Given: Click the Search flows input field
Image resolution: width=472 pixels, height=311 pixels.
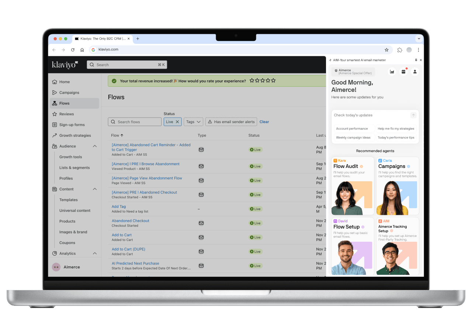Looking at the screenshot, I should (135, 122).
